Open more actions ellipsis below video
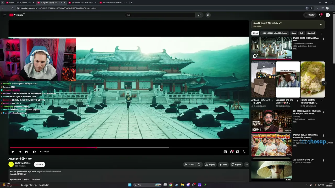The image size is (335, 188). 247,165
